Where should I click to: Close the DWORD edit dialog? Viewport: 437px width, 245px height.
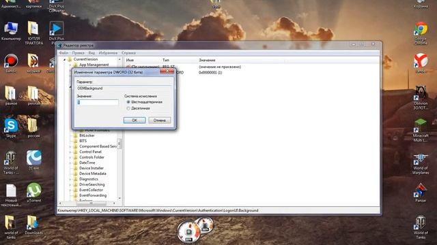click(167, 71)
